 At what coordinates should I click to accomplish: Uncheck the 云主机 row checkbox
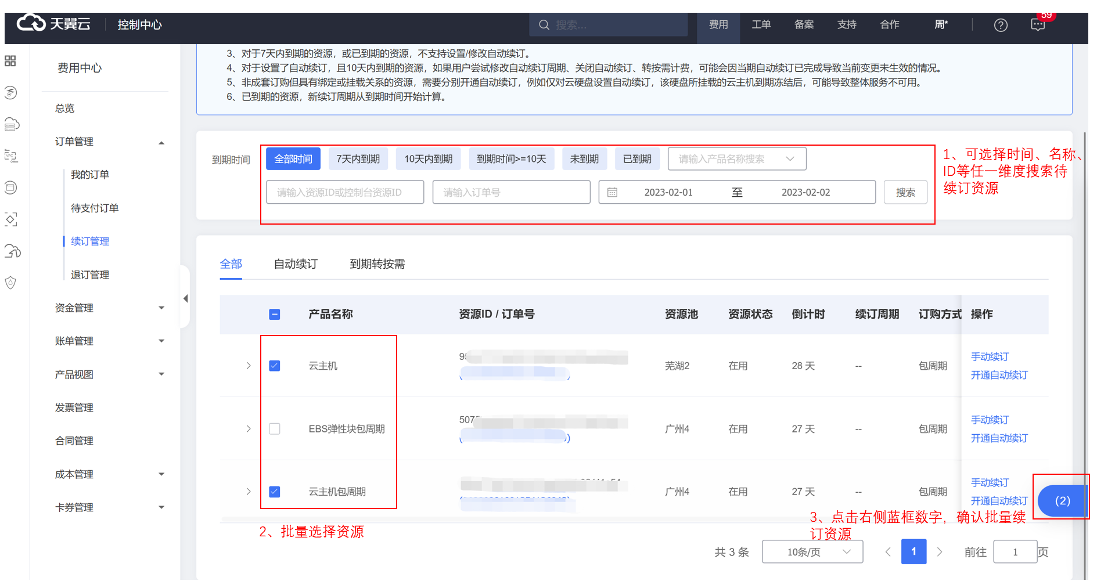pos(275,366)
